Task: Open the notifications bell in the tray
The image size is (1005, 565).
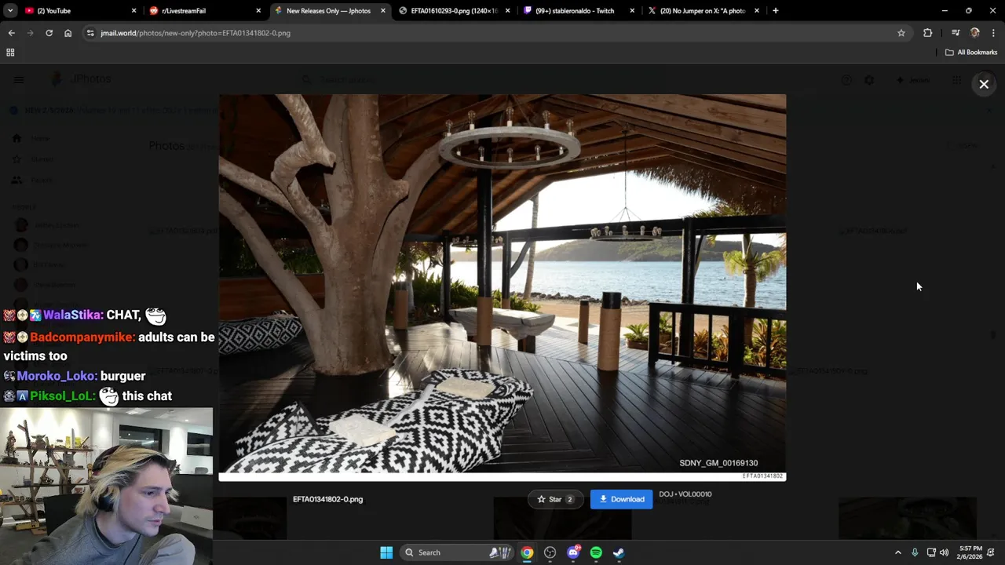Action: [x=992, y=552]
